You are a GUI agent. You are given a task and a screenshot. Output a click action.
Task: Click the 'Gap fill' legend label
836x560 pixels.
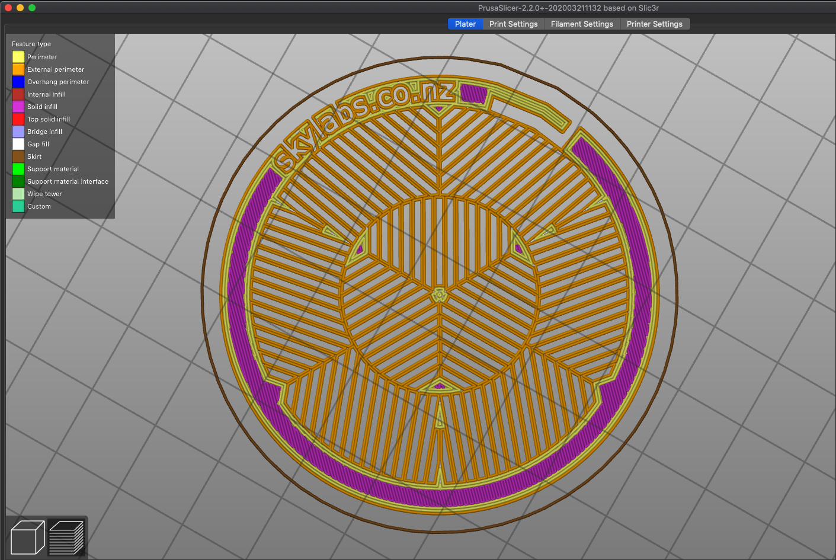(x=38, y=144)
